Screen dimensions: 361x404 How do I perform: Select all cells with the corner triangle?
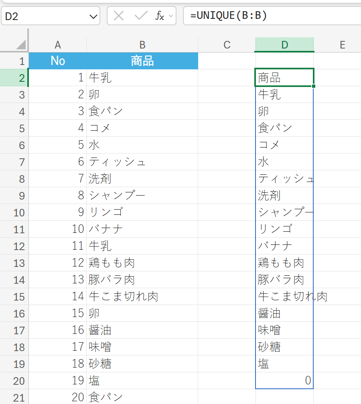[21, 44]
